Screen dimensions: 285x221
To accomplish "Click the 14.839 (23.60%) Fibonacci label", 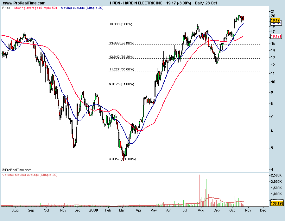I will click(x=122, y=43).
